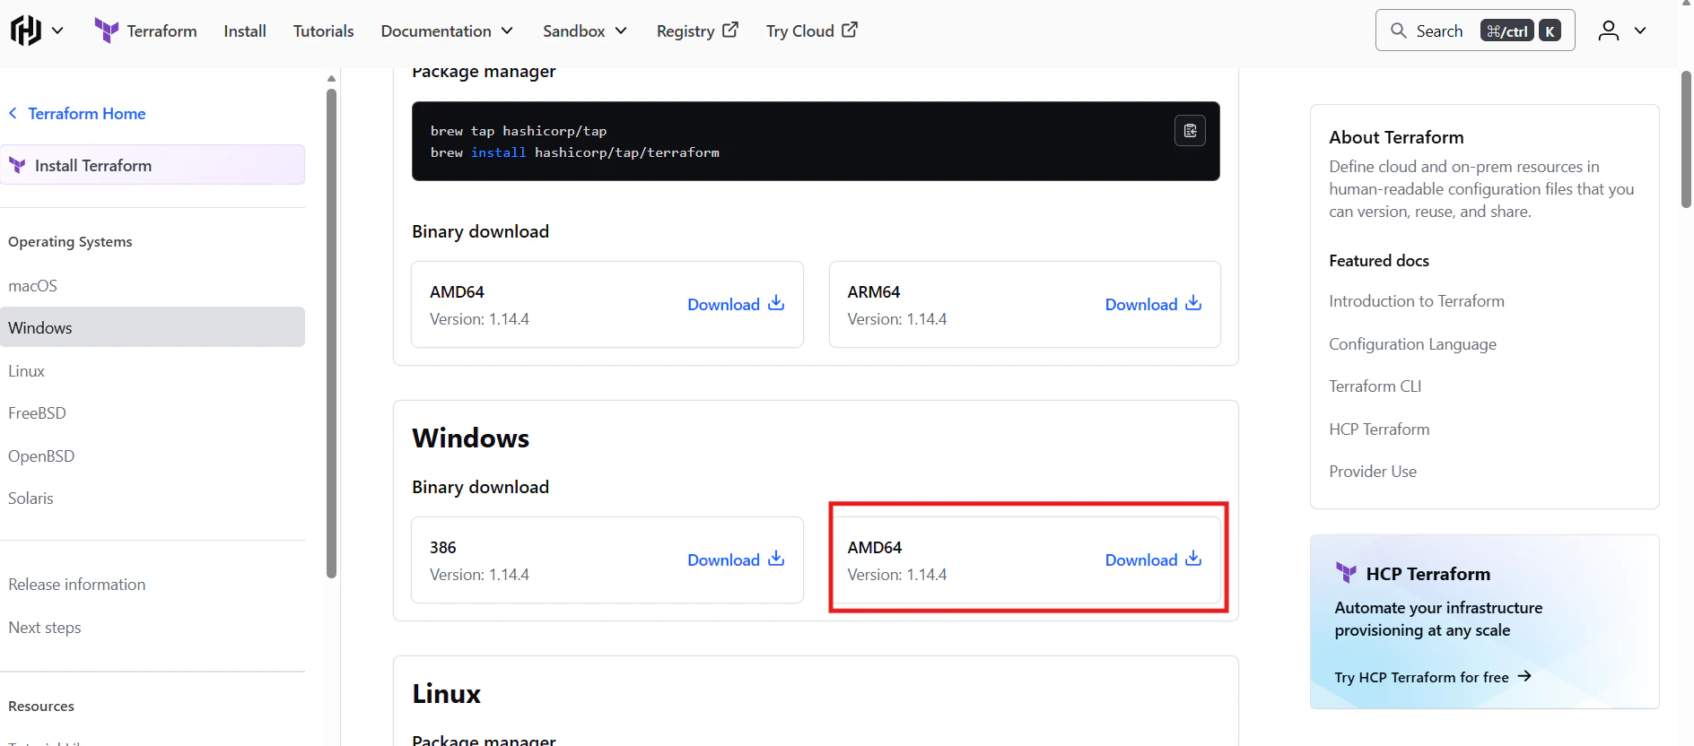Select Install Terraform in the sidebar
Viewport: 1694px width, 746px height.
(153, 165)
